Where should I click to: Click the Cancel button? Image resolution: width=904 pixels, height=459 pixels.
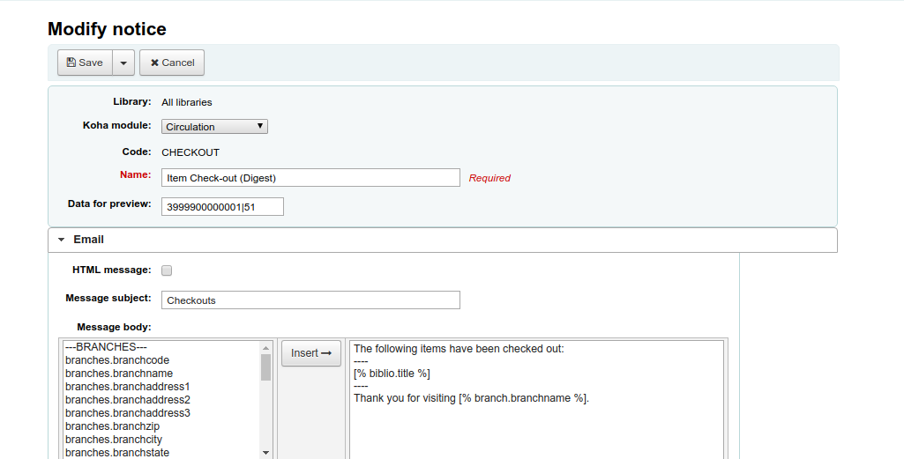[172, 63]
